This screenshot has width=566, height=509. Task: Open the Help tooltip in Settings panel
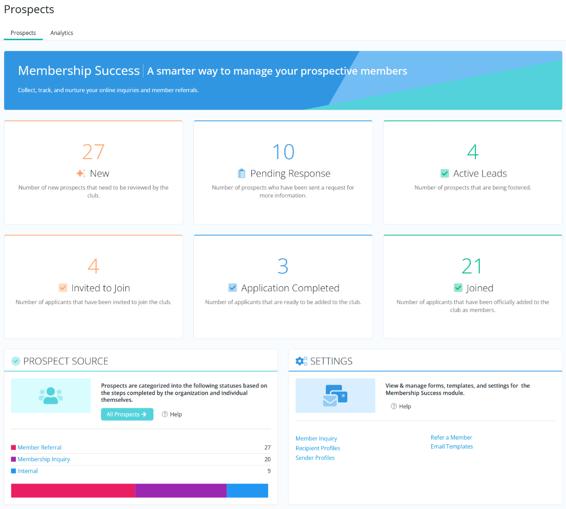coord(400,406)
